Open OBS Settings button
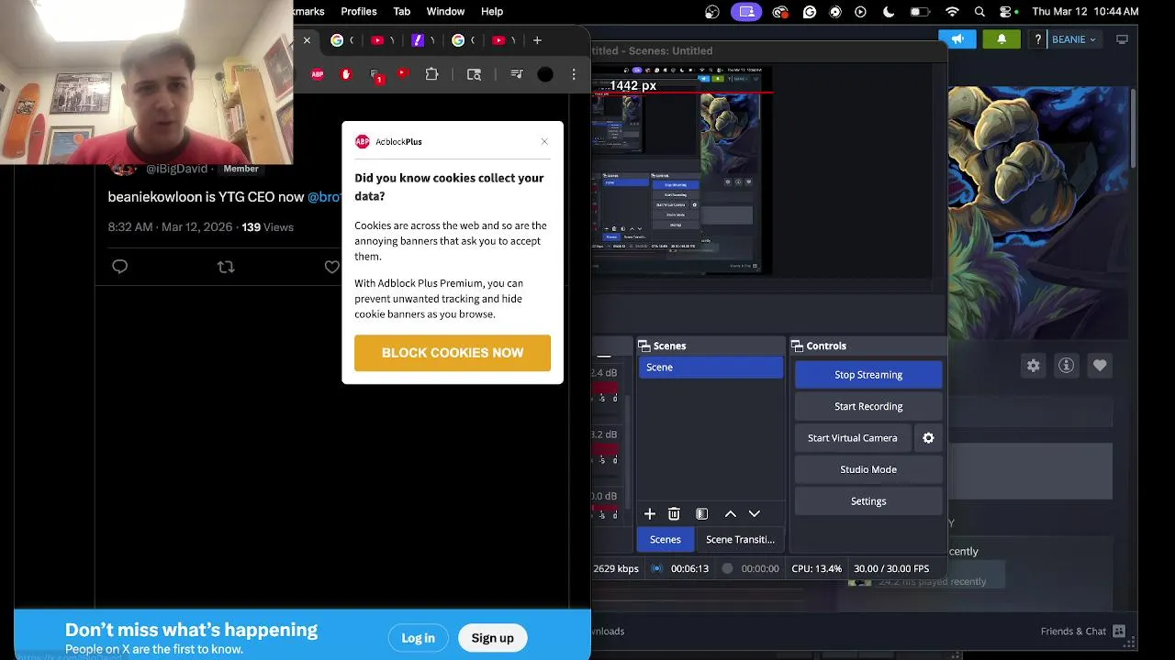The width and height of the screenshot is (1175, 660). pos(868,501)
